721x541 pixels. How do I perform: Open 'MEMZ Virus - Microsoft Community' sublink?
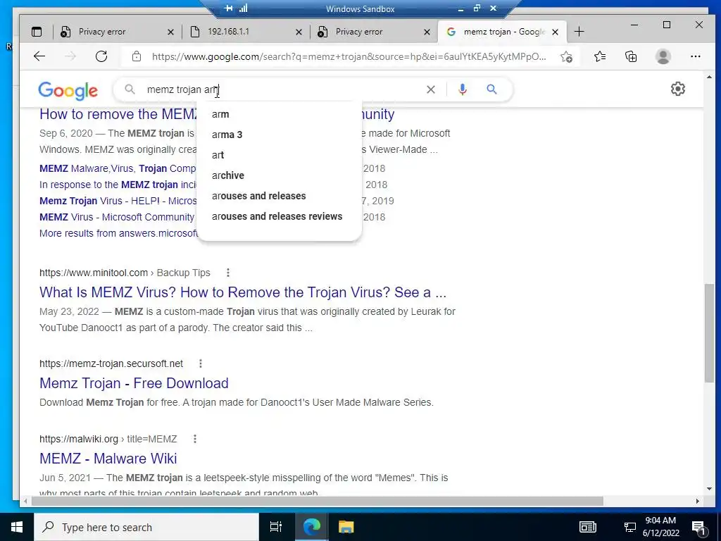click(117, 217)
